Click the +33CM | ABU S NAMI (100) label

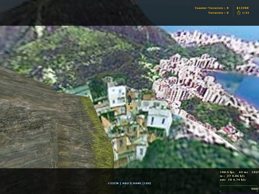pyautogui.click(x=129, y=183)
